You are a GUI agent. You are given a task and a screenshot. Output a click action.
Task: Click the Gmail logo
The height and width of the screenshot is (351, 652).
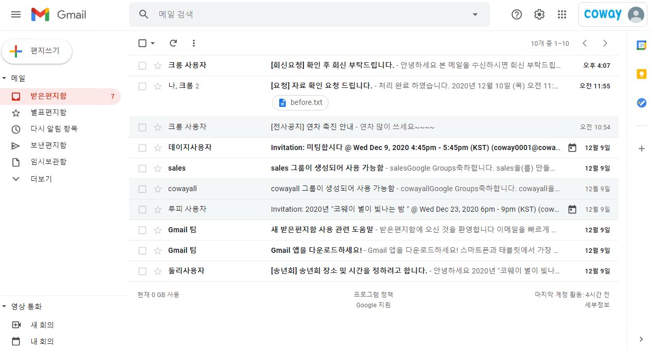[x=59, y=14]
